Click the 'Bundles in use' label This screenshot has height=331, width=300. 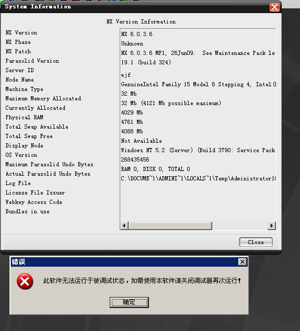click(27, 212)
